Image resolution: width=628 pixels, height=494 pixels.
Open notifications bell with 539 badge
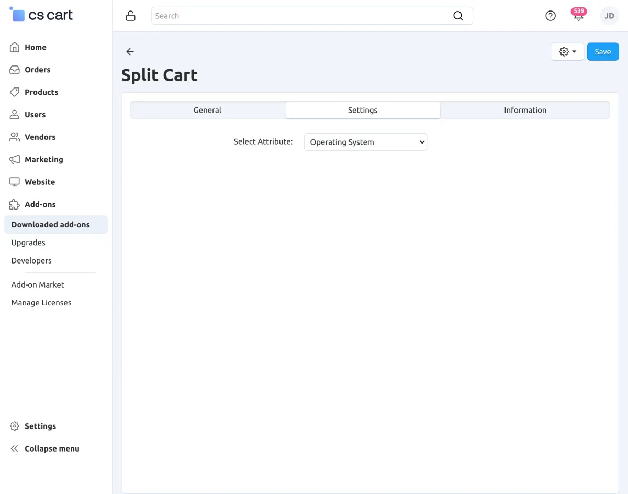point(578,15)
